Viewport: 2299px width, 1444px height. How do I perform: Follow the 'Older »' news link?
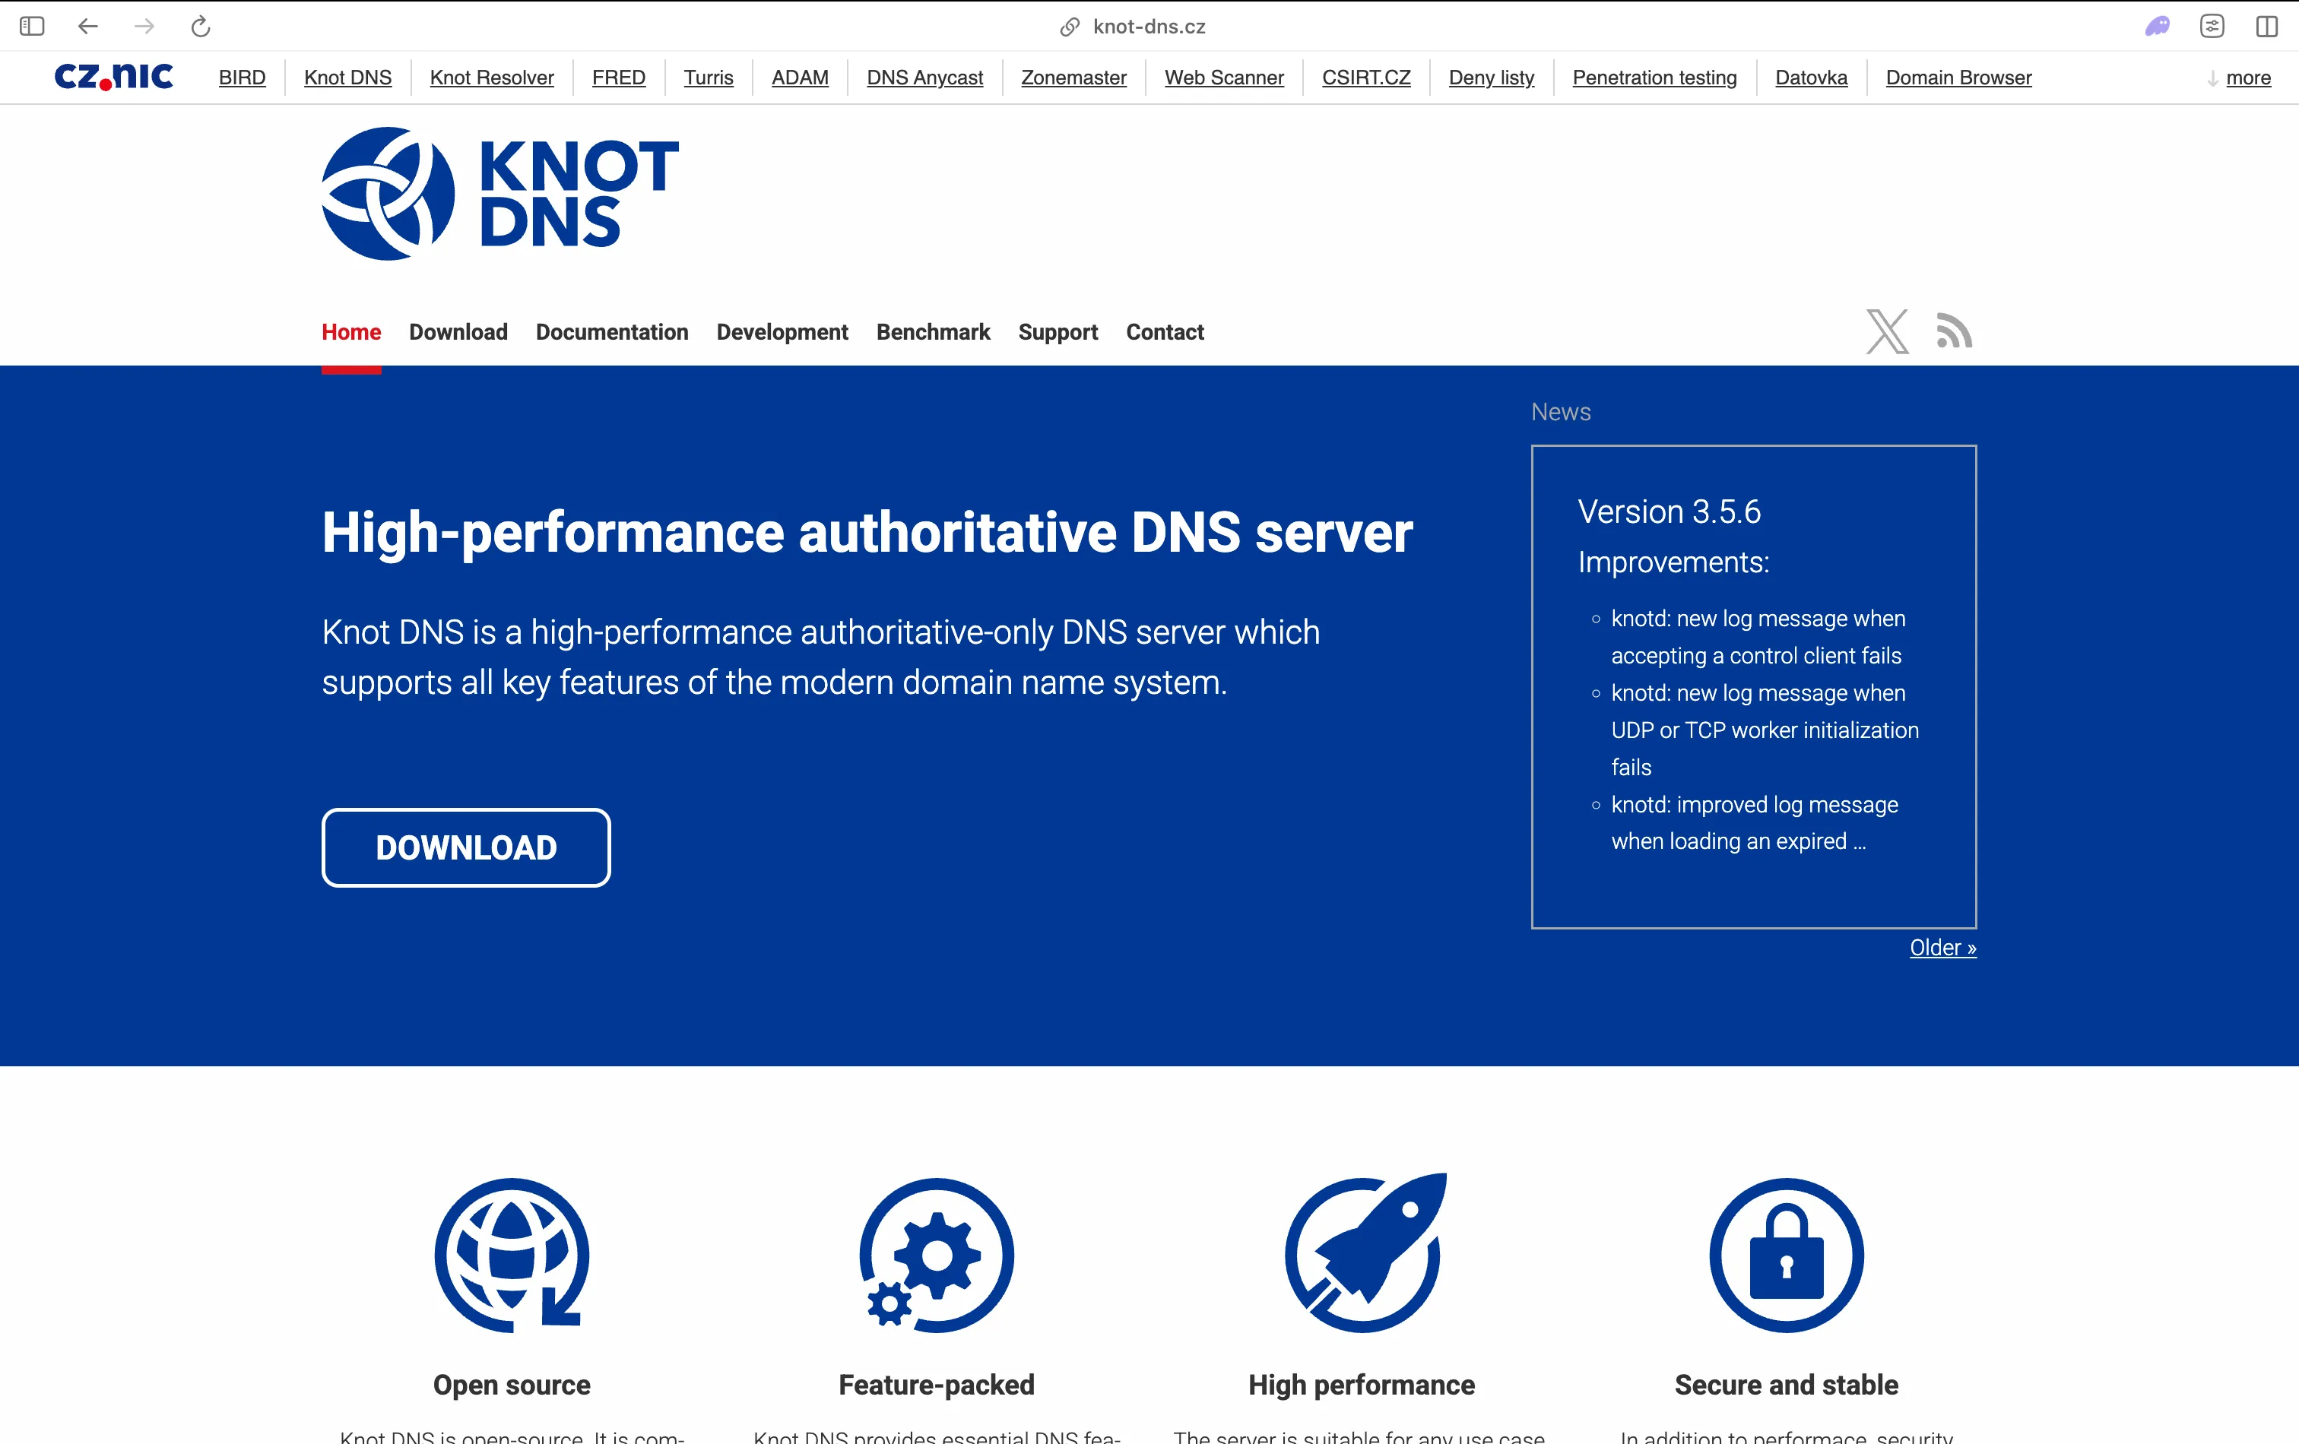[x=1943, y=947]
